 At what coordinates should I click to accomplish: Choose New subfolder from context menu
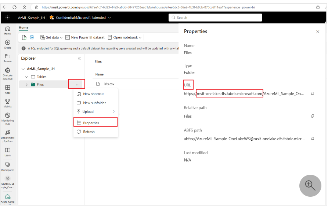pos(96,103)
